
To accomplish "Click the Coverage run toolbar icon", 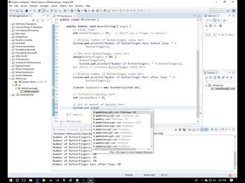I will click(79, 11).
